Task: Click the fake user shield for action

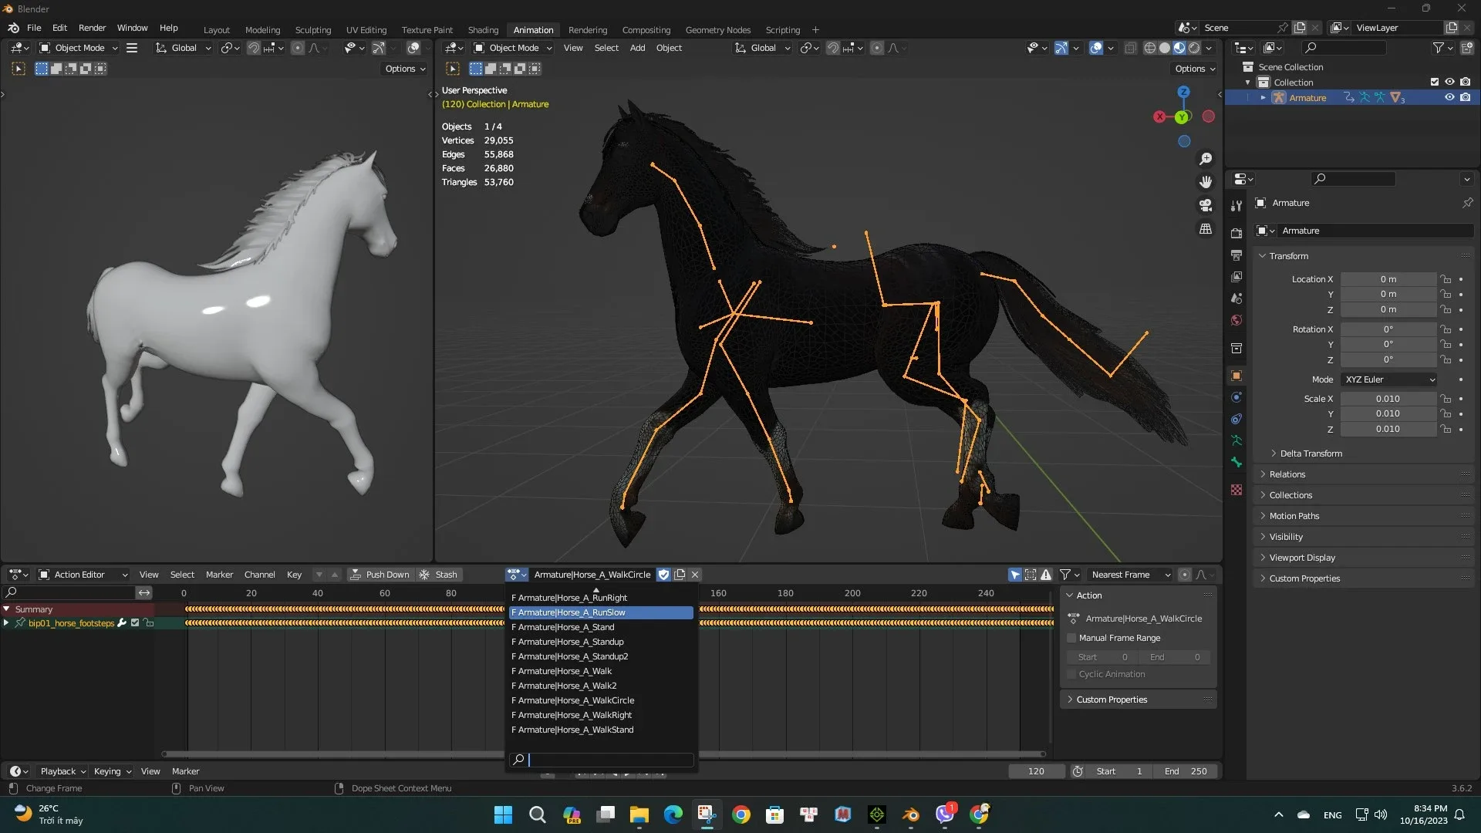Action: 663,575
